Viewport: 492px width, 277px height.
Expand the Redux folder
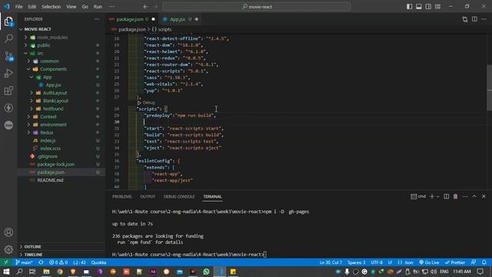(x=28, y=132)
